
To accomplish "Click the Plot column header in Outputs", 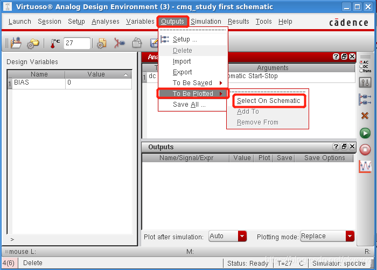I will click(x=264, y=158).
